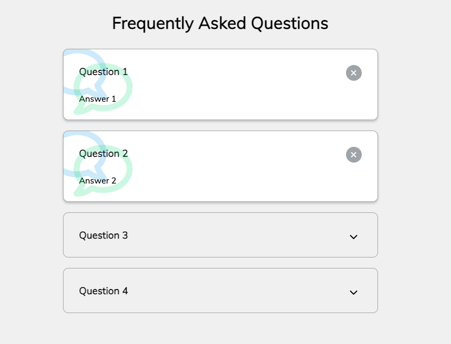Select the Question 1 heading
451x344 pixels.
103,72
